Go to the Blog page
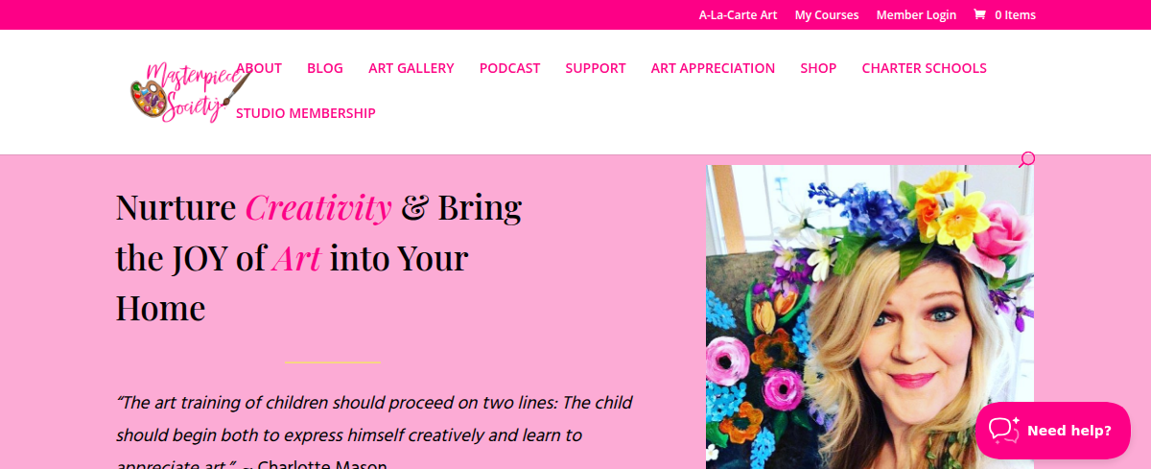The width and height of the screenshot is (1151, 469). point(325,68)
